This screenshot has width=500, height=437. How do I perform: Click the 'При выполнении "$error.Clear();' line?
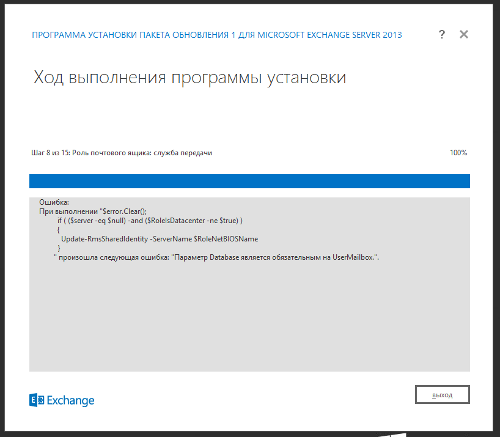click(93, 211)
